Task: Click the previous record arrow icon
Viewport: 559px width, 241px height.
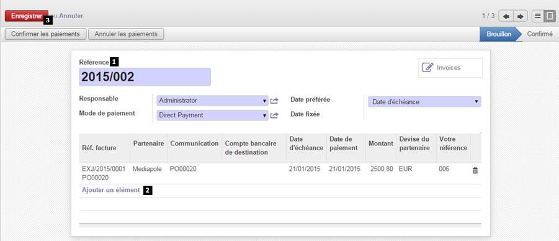Action: point(506,16)
